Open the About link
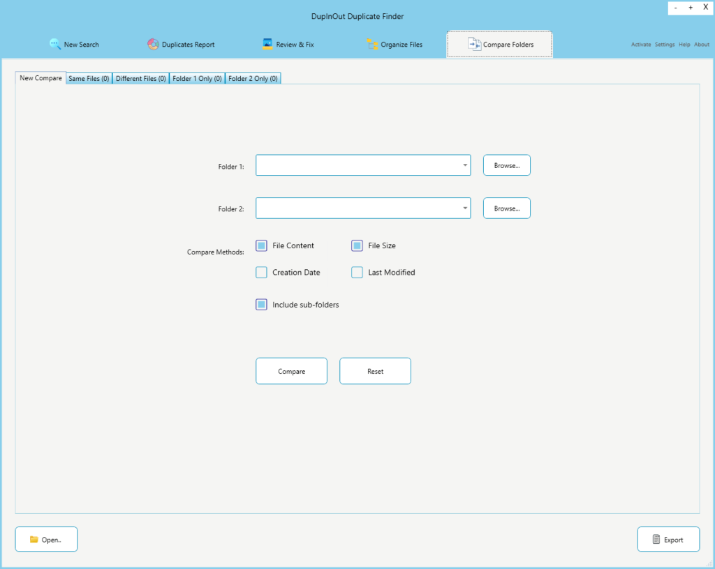The image size is (715, 569). tap(702, 45)
